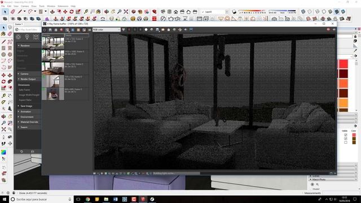This screenshot has height=203, width=361.
Task: Adjust the shadow time-of-day slider
Action: coord(282,11)
